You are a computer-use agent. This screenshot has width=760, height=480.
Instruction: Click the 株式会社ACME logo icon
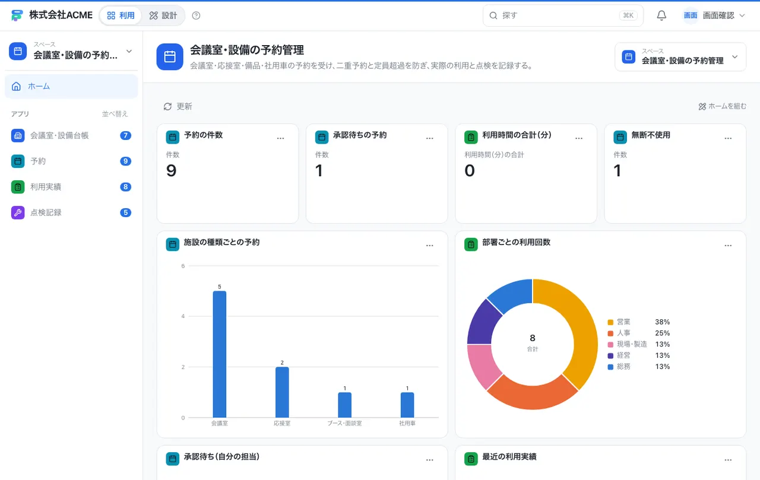pos(17,15)
